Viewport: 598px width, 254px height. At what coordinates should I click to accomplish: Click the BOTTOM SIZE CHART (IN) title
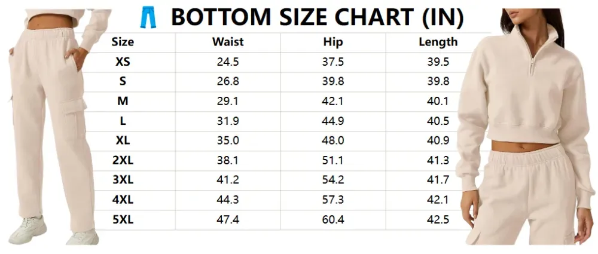(x=318, y=17)
